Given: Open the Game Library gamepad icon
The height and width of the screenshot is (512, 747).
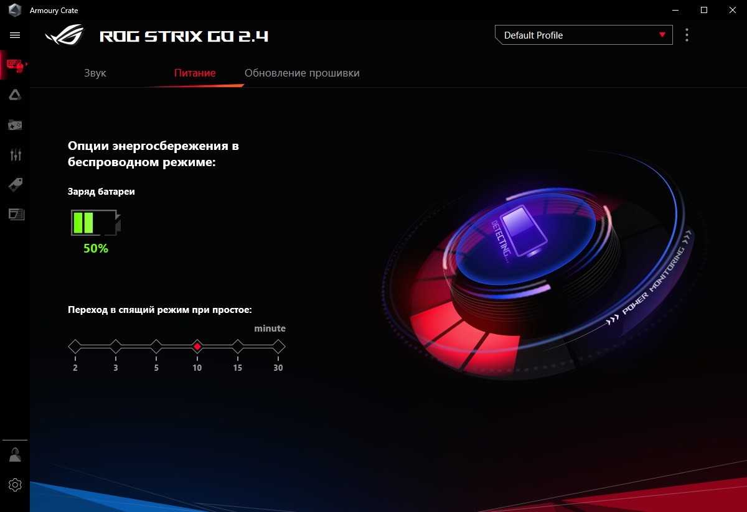Looking at the screenshot, I should (15, 125).
